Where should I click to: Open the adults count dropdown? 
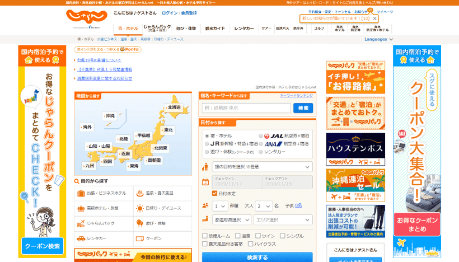click(264, 206)
